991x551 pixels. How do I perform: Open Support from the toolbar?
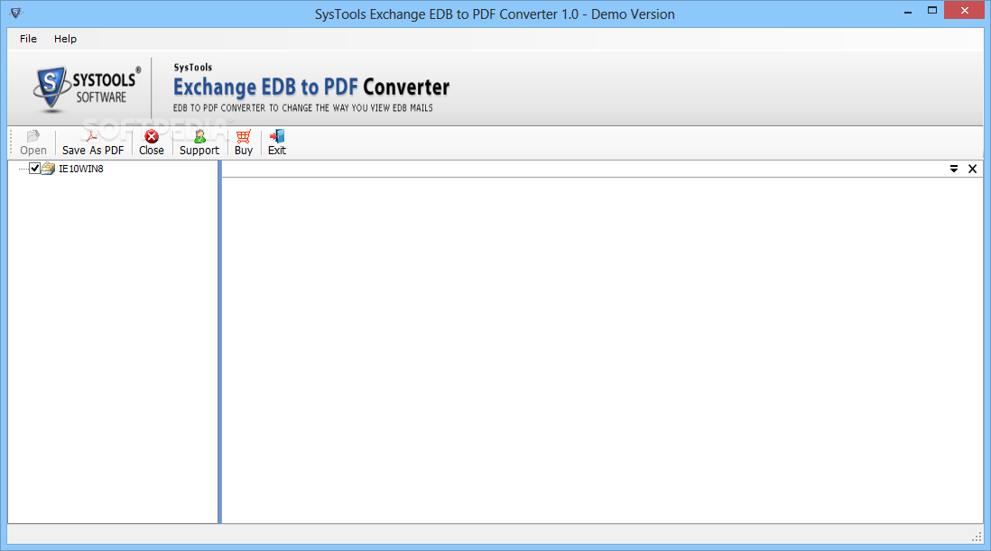pos(199,142)
